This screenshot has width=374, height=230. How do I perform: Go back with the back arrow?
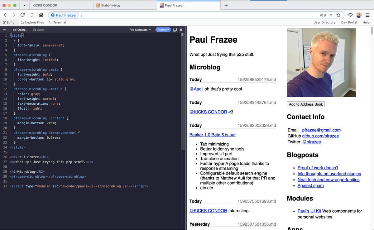coord(5,15)
